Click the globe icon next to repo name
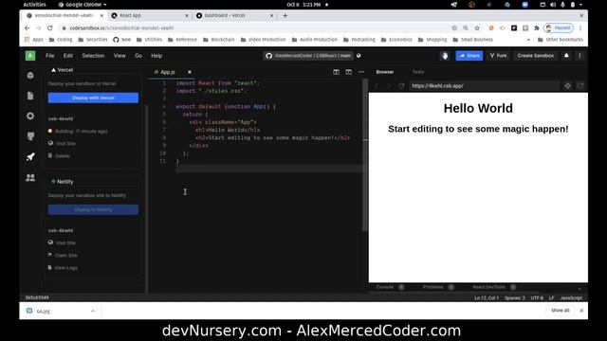 [359, 56]
